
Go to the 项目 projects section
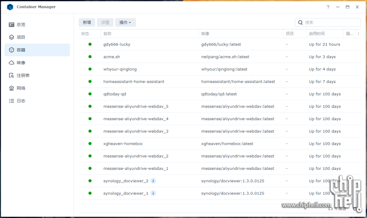[x=37, y=37]
